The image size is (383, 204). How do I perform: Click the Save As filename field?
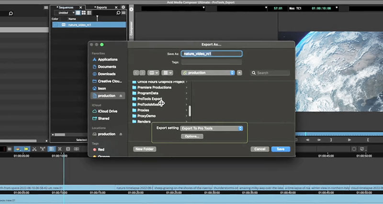[x=212, y=54]
